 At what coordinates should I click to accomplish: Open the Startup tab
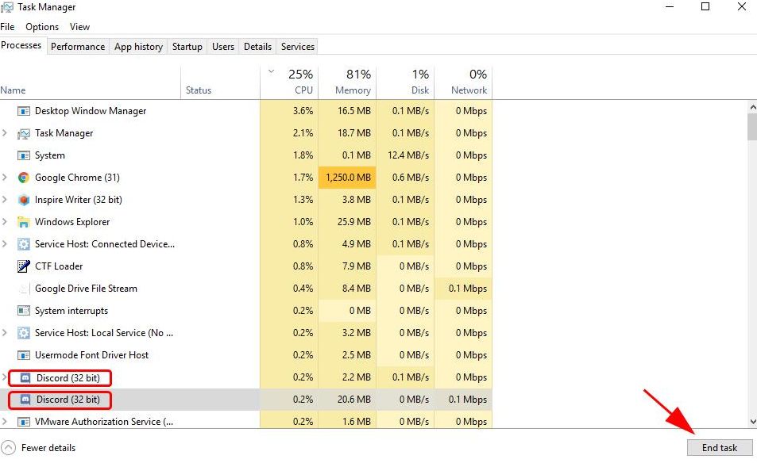[x=187, y=47]
